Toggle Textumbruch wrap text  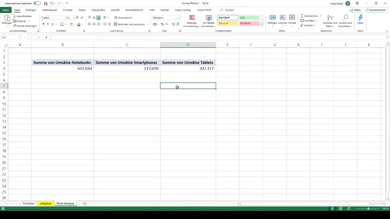point(123,18)
